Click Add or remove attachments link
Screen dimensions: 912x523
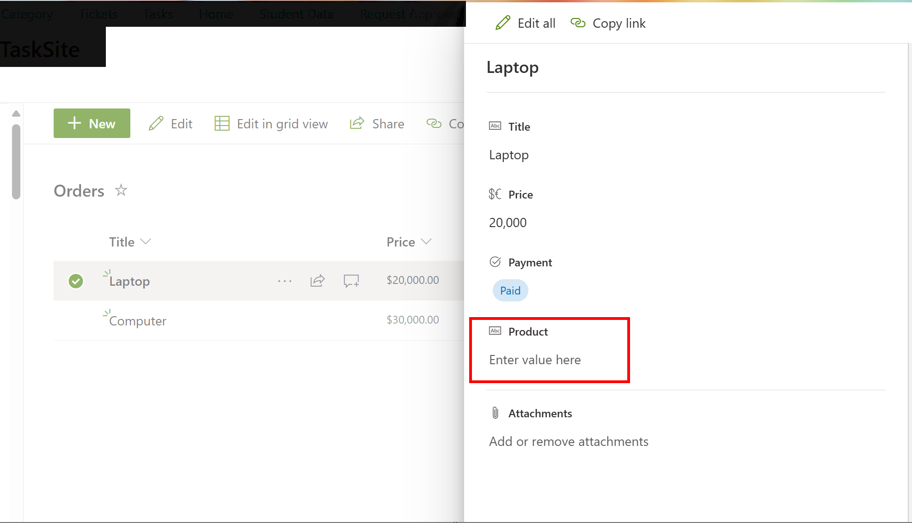[569, 442]
